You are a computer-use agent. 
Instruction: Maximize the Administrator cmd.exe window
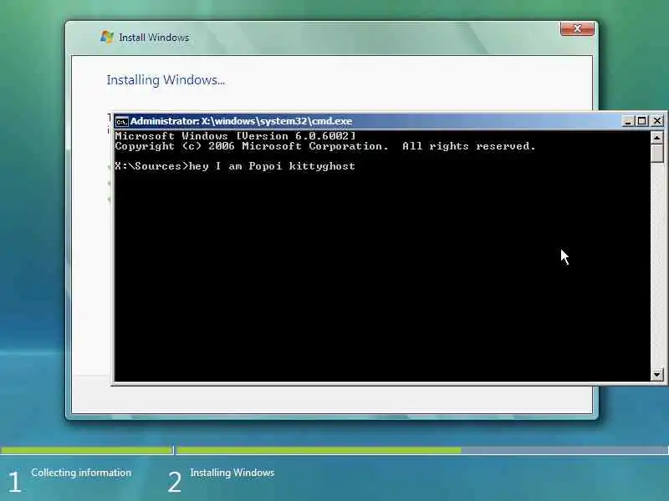click(641, 121)
